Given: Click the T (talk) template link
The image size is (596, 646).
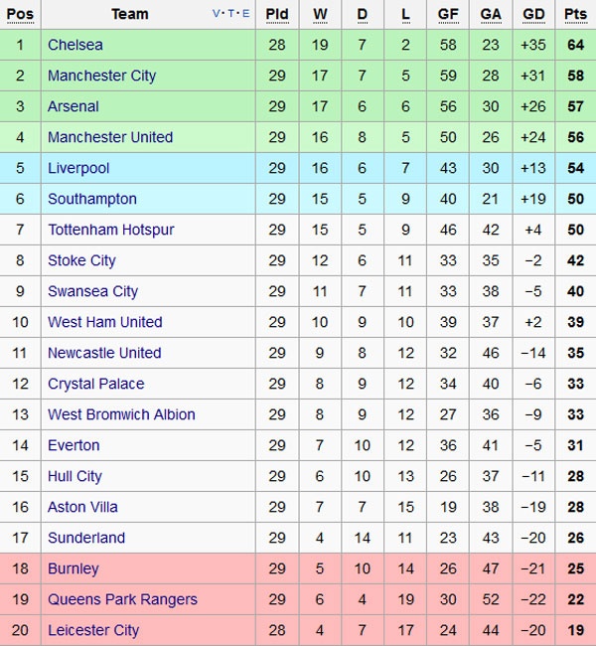Looking at the screenshot, I should click(x=232, y=14).
